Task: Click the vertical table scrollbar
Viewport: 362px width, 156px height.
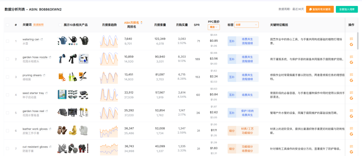Action: 358,40
